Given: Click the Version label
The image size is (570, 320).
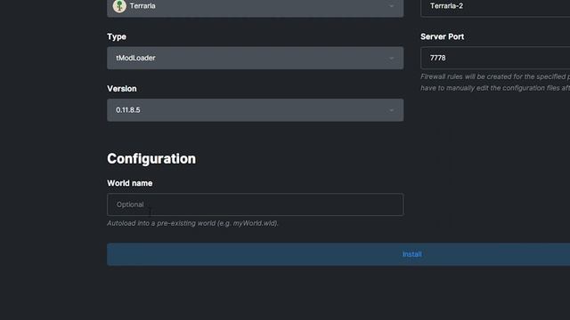Looking at the screenshot, I should pyautogui.click(x=122, y=89).
